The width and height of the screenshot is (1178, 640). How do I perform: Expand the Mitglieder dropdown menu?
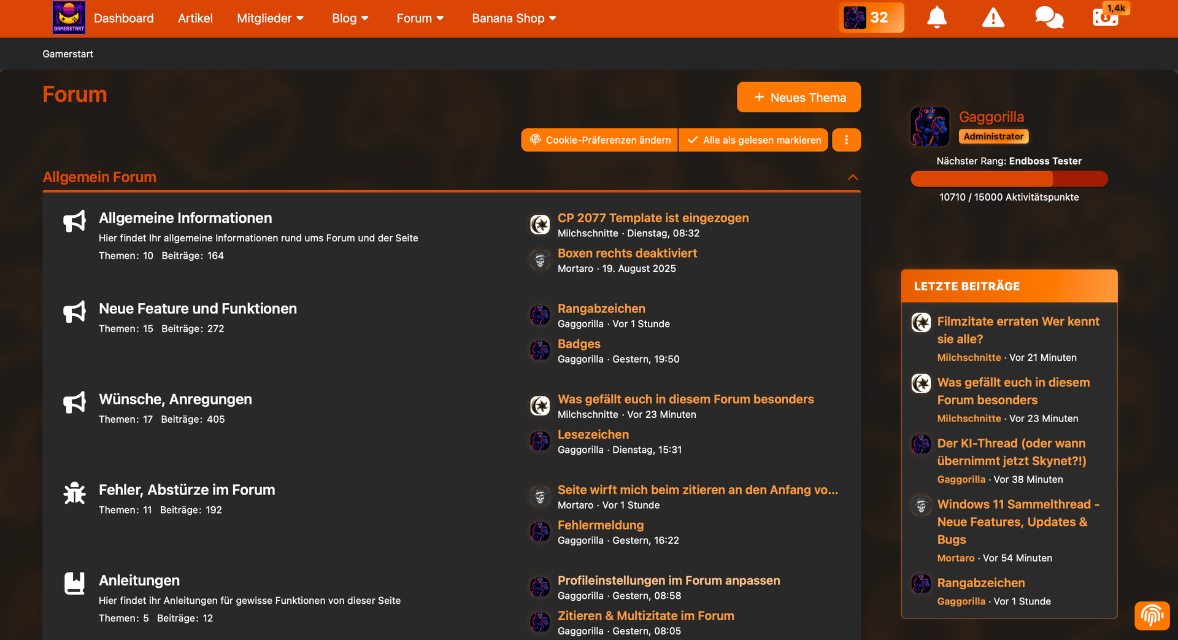(x=270, y=18)
